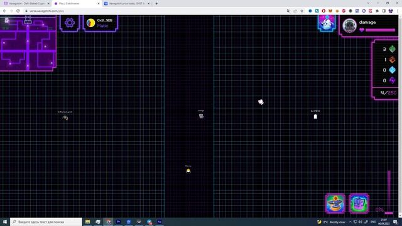Click the magenta health bar

pyautogui.click(x=381, y=30)
